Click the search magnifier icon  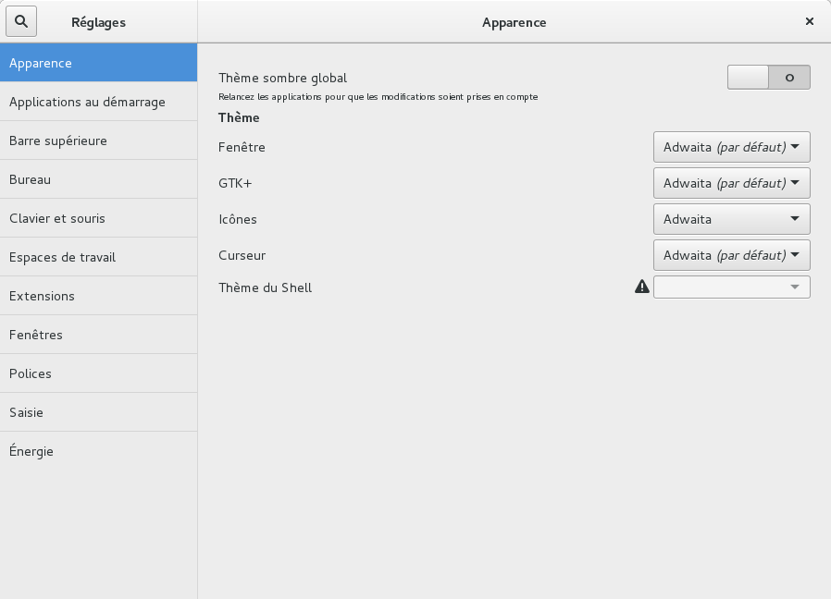point(21,21)
